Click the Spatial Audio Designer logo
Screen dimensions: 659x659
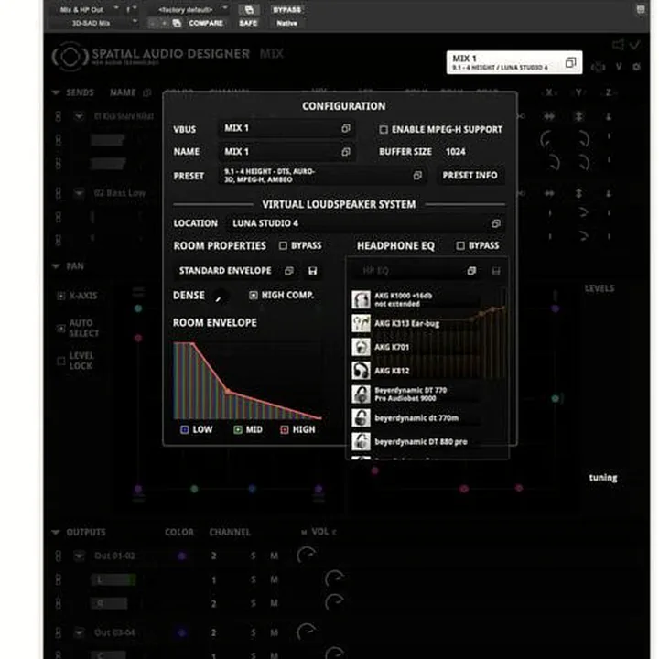pyautogui.click(x=70, y=57)
